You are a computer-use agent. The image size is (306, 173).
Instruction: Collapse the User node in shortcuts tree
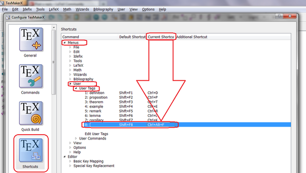coord(70,84)
